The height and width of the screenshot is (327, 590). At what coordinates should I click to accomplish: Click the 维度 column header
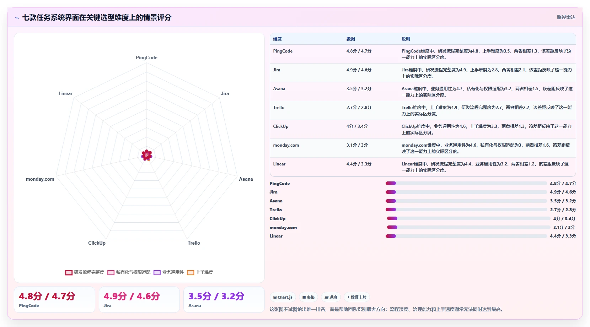[x=277, y=39]
